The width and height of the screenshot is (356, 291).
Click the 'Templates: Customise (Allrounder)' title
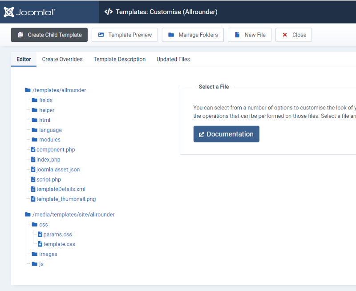click(x=166, y=12)
